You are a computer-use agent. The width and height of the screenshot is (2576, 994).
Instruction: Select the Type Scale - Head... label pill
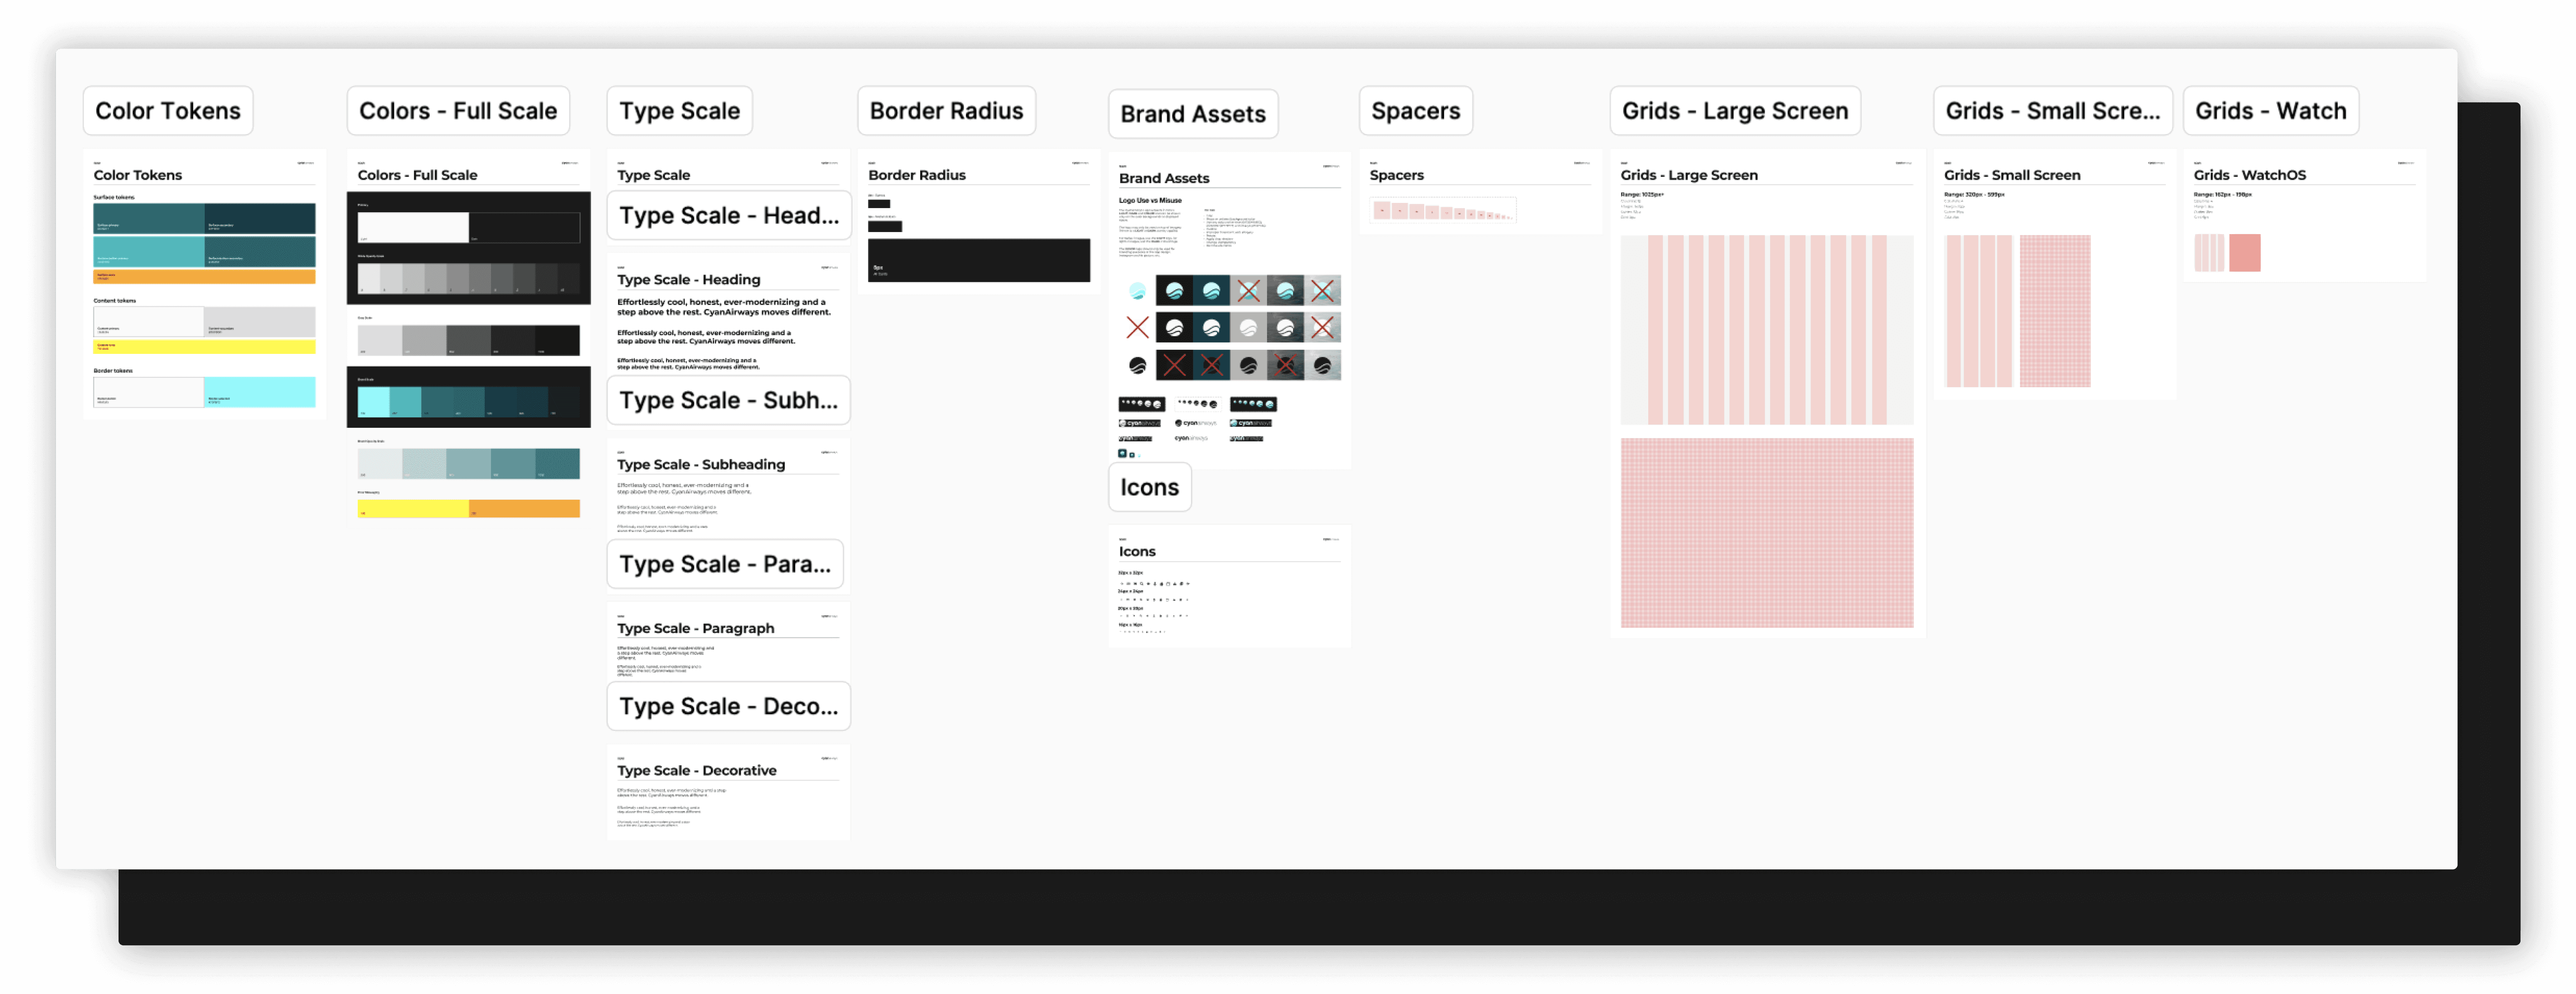(729, 216)
